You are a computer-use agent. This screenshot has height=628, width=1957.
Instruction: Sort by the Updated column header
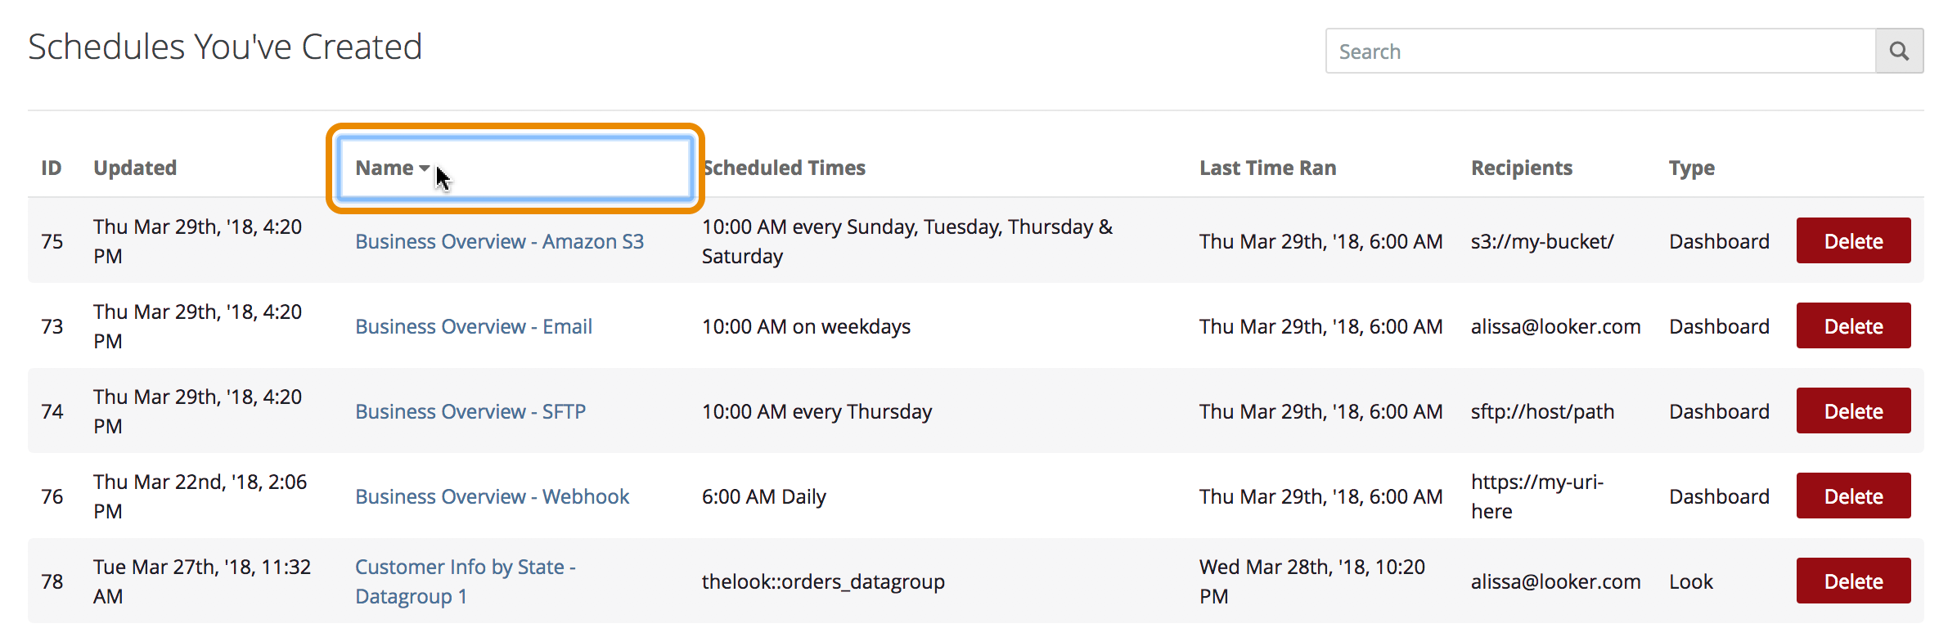(135, 168)
